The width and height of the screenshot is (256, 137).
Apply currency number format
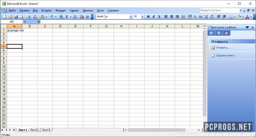click(189, 17)
